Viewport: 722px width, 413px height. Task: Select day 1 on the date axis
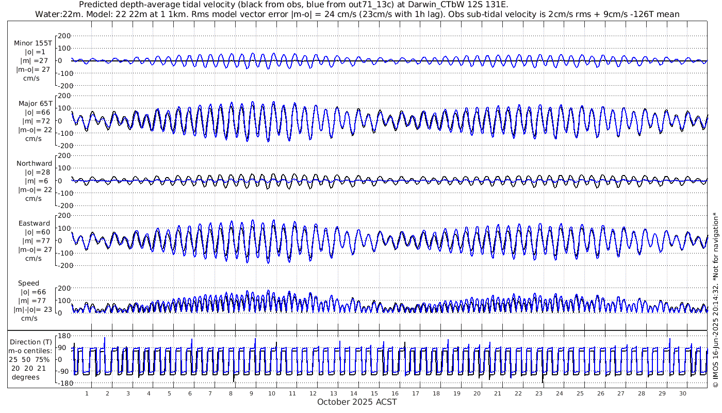point(87,393)
